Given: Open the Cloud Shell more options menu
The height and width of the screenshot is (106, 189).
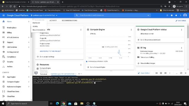Looking at the screenshot, I should tap(170, 73).
